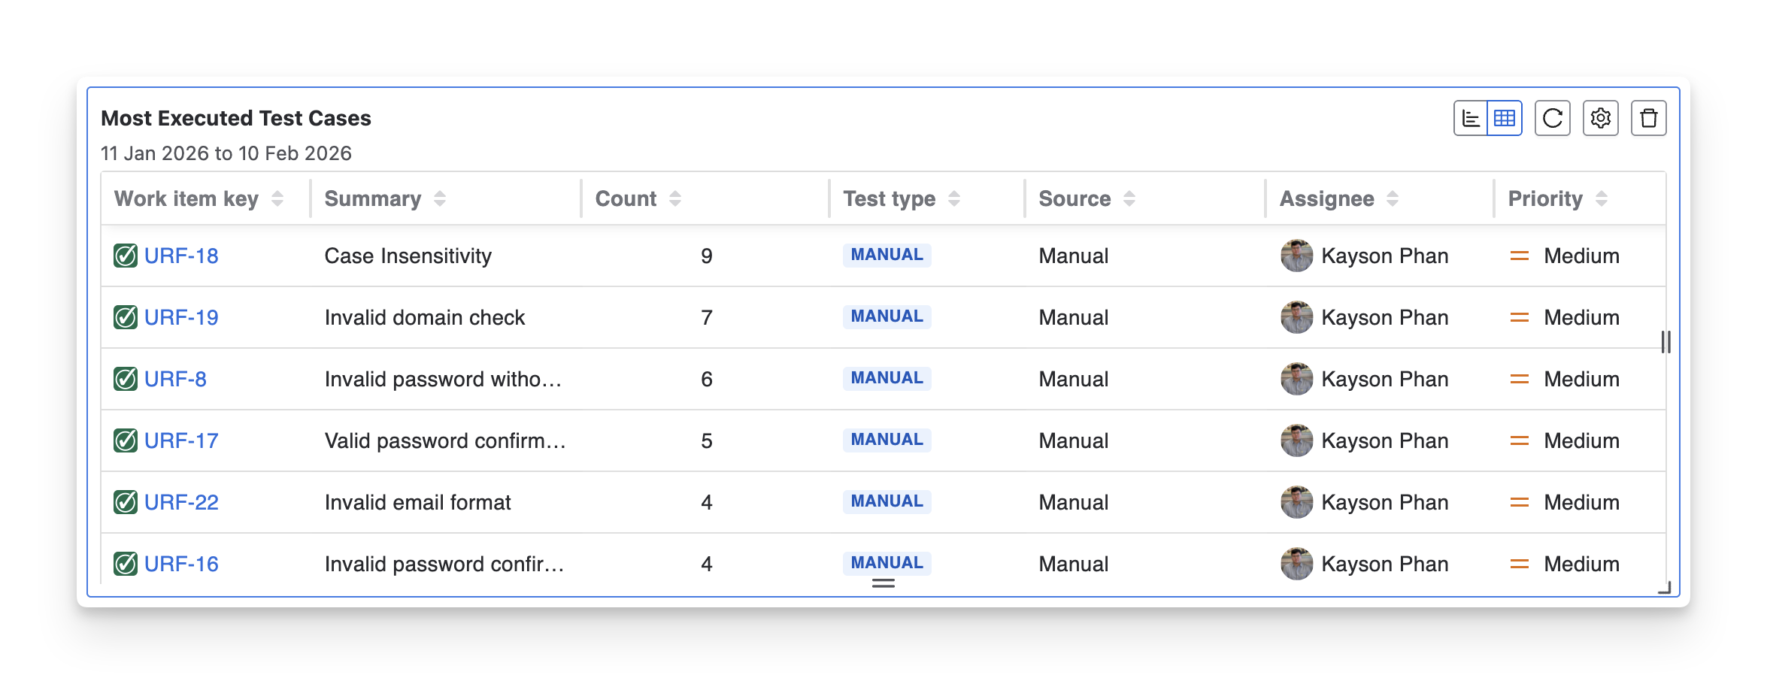Switch to bar chart view
1767x684 pixels.
coord(1471,118)
